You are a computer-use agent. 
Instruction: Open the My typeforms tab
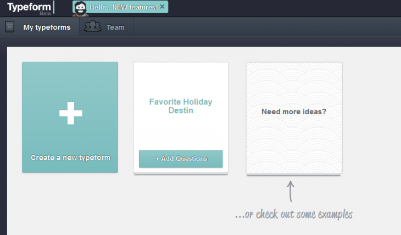pyautogui.click(x=47, y=27)
